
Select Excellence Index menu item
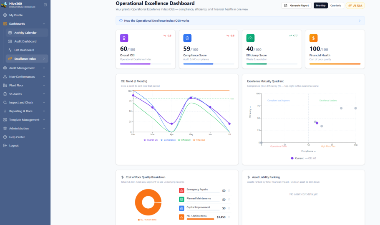point(27,59)
